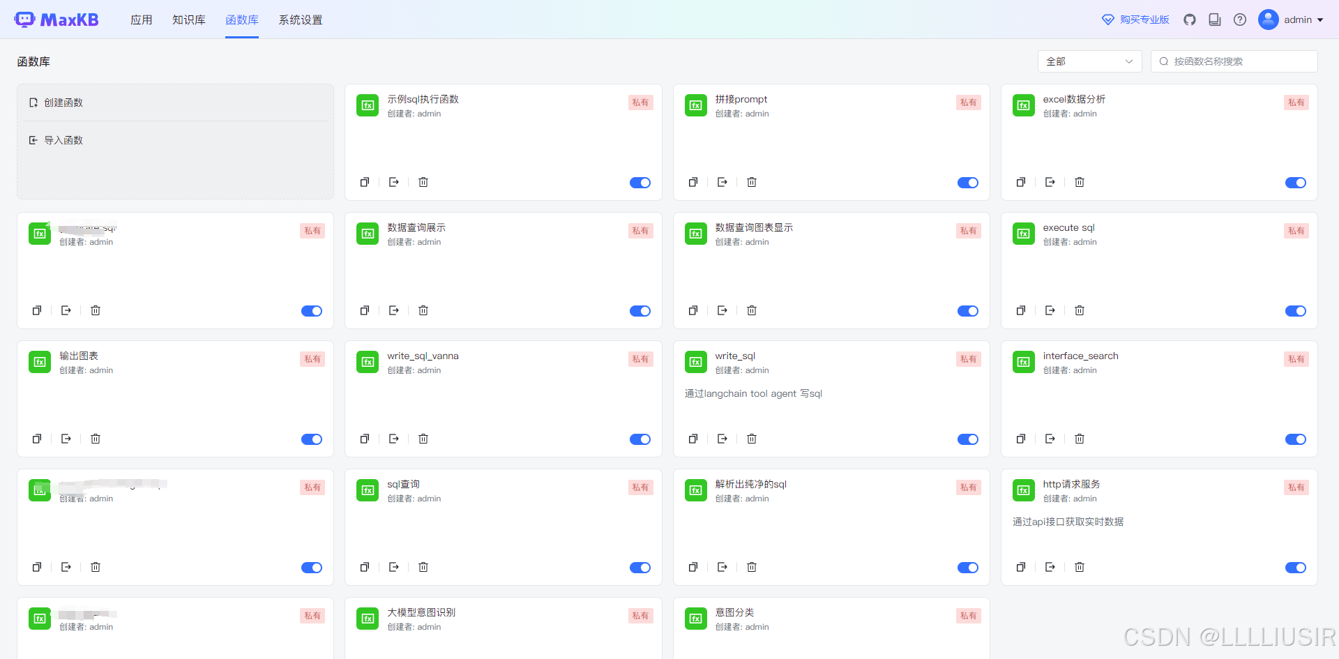This screenshot has height=659, width=1339.
Task: Export the http请求服务 function
Action: (x=1050, y=567)
